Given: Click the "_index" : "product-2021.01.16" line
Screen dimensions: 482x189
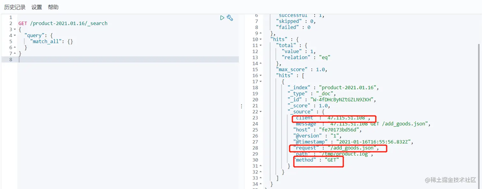Looking at the screenshot, I should pos(333,88).
